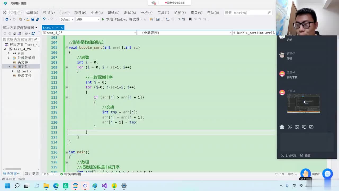Open the test_4_25 project scope dropdown
The width and height of the screenshot is (339, 191).
point(89,33)
